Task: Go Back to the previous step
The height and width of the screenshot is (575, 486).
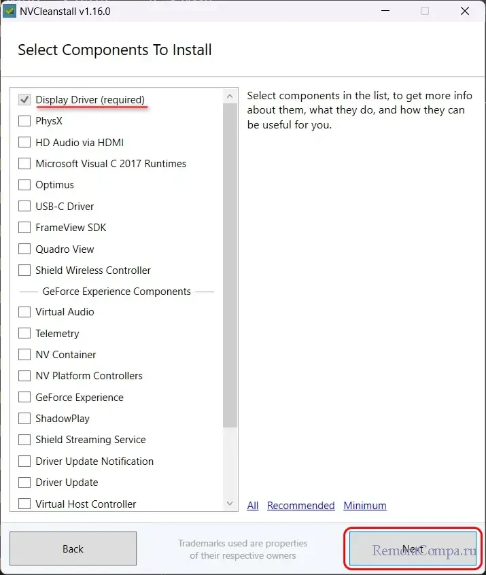Action: click(x=73, y=549)
